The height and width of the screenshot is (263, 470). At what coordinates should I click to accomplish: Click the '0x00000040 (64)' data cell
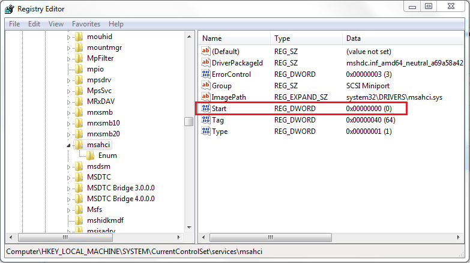pos(370,119)
